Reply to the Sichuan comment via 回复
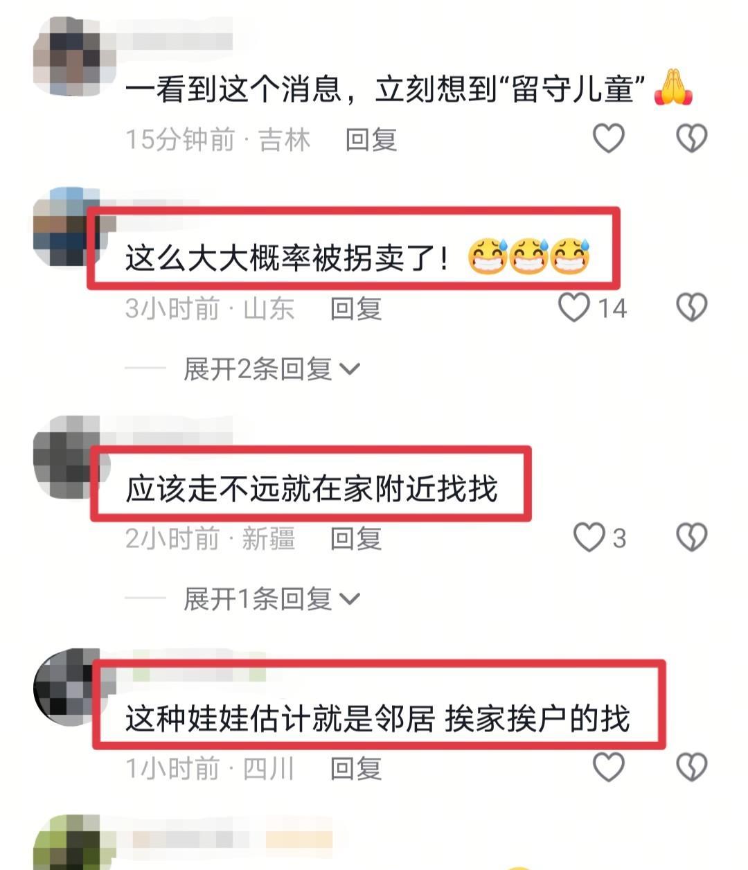Image resolution: width=748 pixels, height=870 pixels. click(x=356, y=769)
